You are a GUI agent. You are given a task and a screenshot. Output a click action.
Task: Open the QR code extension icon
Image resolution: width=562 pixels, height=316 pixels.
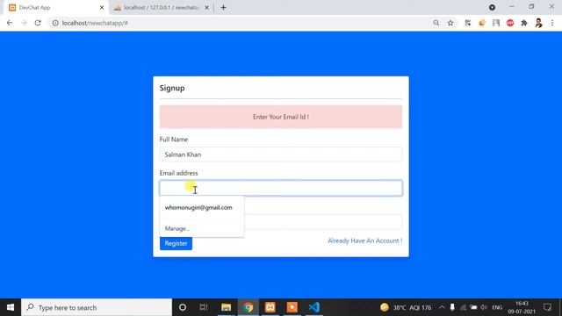pyautogui.click(x=468, y=23)
